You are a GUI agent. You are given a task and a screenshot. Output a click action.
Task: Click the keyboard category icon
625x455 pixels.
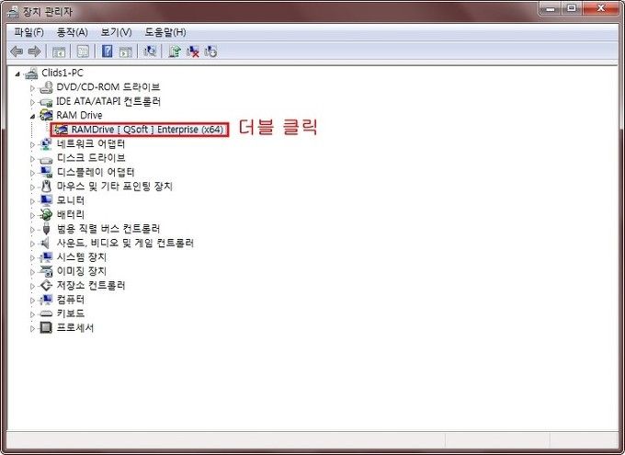click(46, 313)
